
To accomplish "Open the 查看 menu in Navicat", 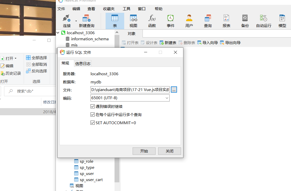I will [91, 9].
